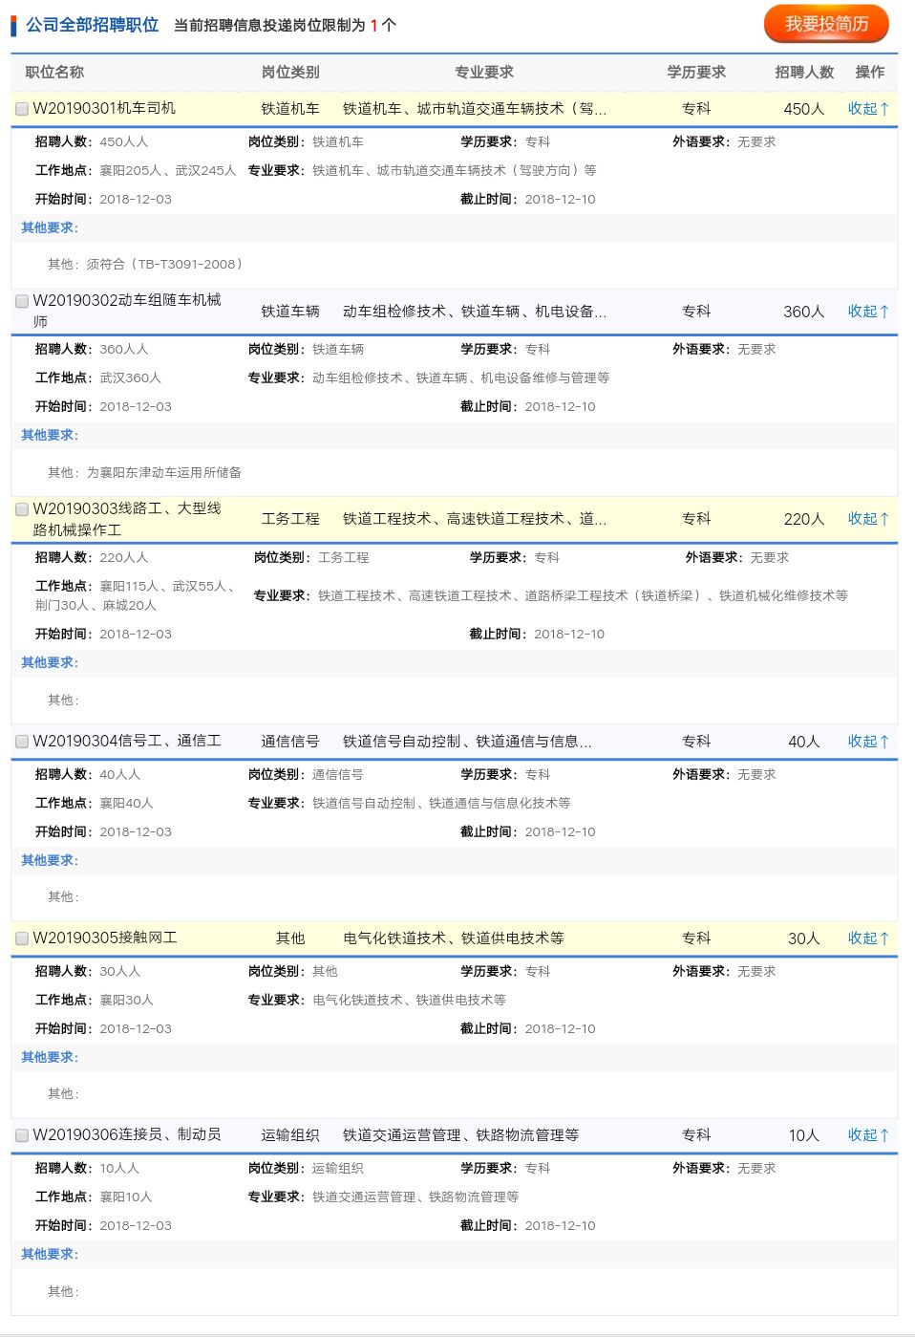Click the 专业要求 column header

tap(484, 72)
